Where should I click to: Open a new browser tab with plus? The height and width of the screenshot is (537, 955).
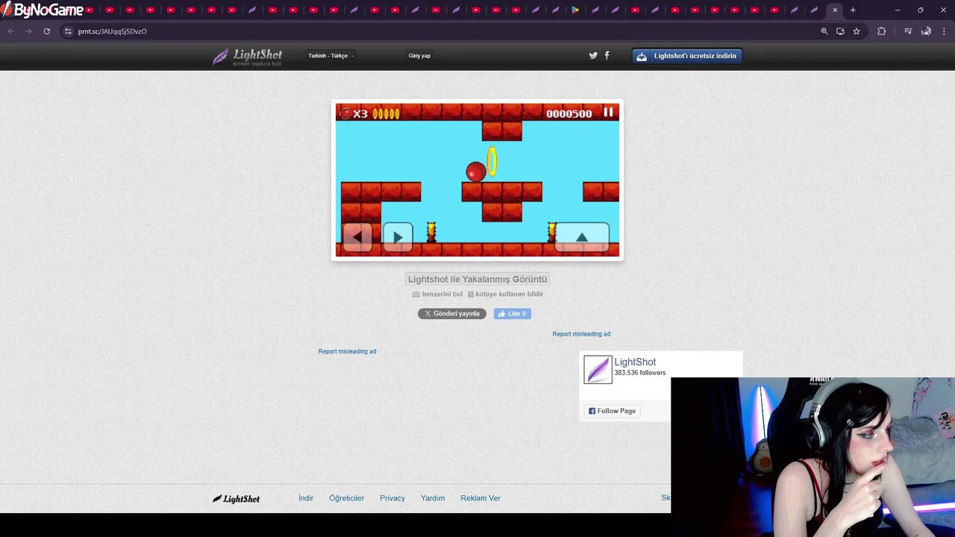853,10
